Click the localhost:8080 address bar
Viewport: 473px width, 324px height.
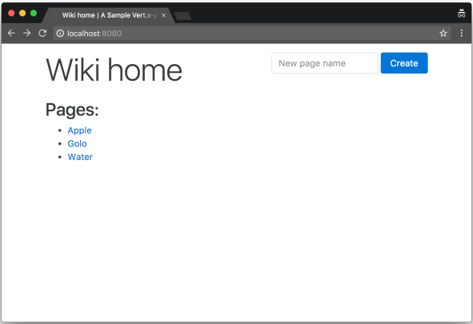point(251,33)
